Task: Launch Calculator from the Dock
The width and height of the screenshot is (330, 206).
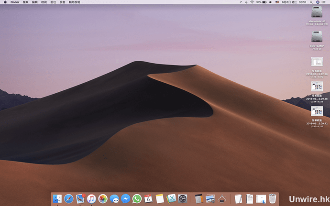Action: tap(199, 199)
